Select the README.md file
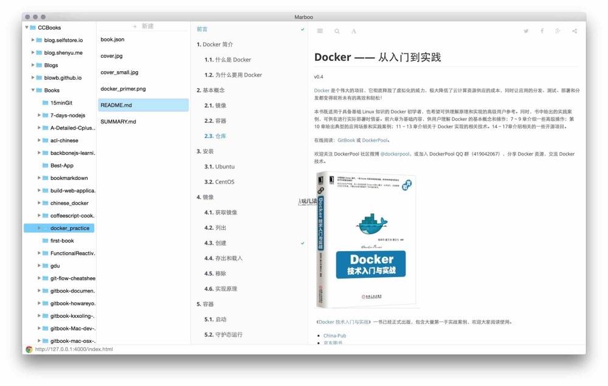608x386 pixels. coord(143,105)
